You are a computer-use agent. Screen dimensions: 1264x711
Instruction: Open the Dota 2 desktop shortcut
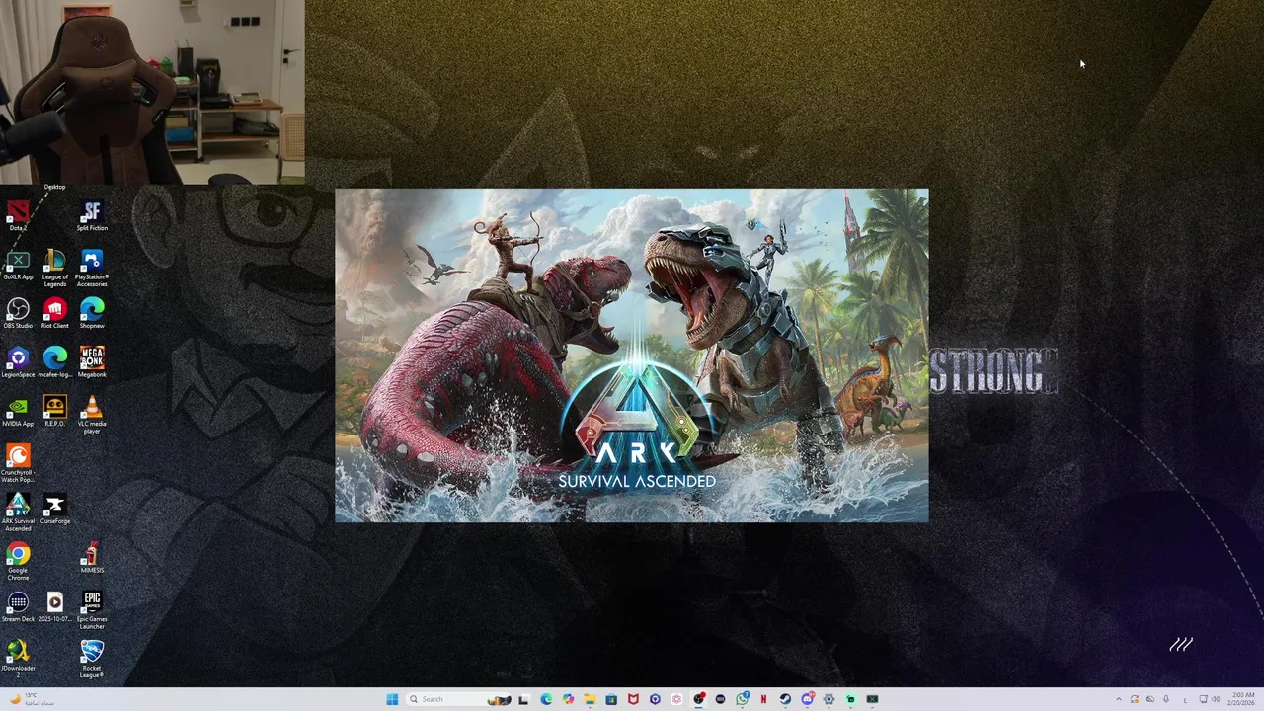point(18,215)
